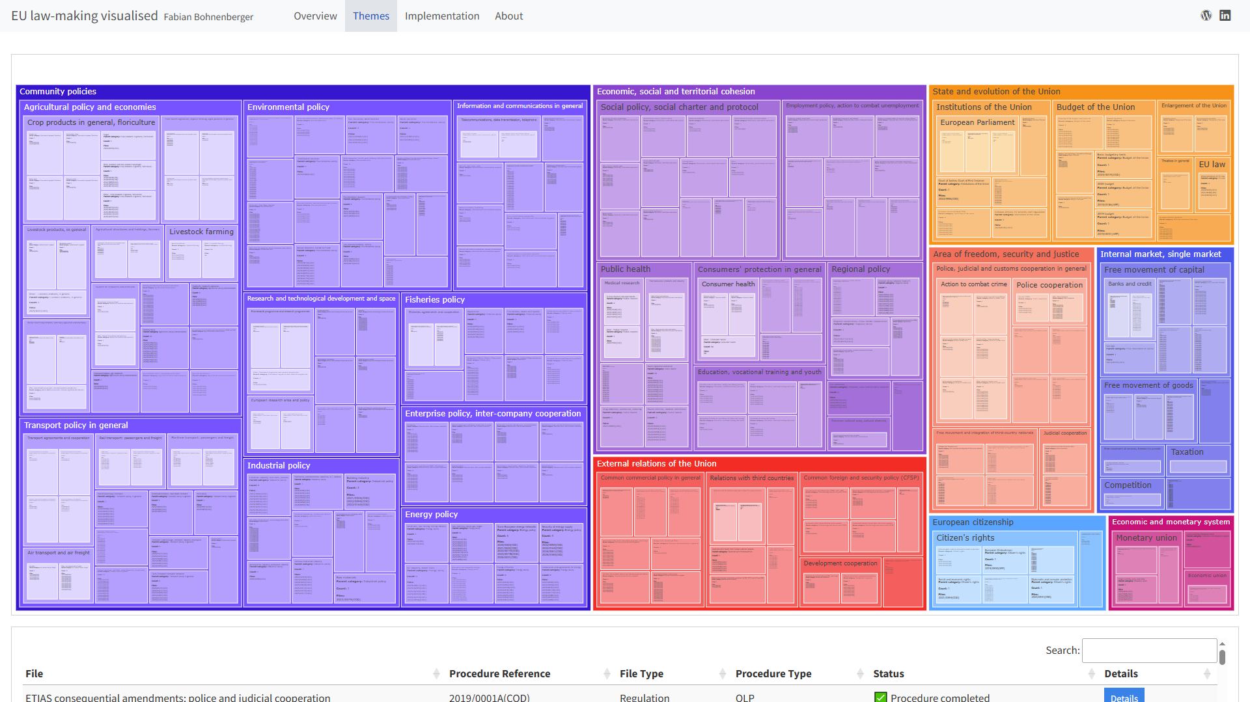Select the Environmental policy treemap header
This screenshot has width=1250, height=702.
coord(288,107)
